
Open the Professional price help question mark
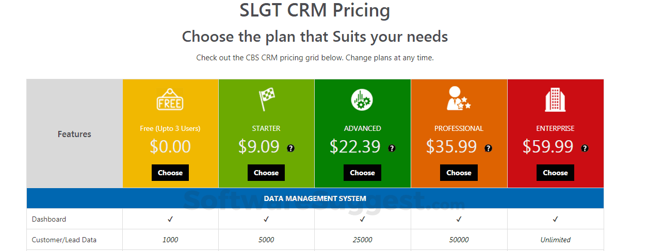pos(488,148)
